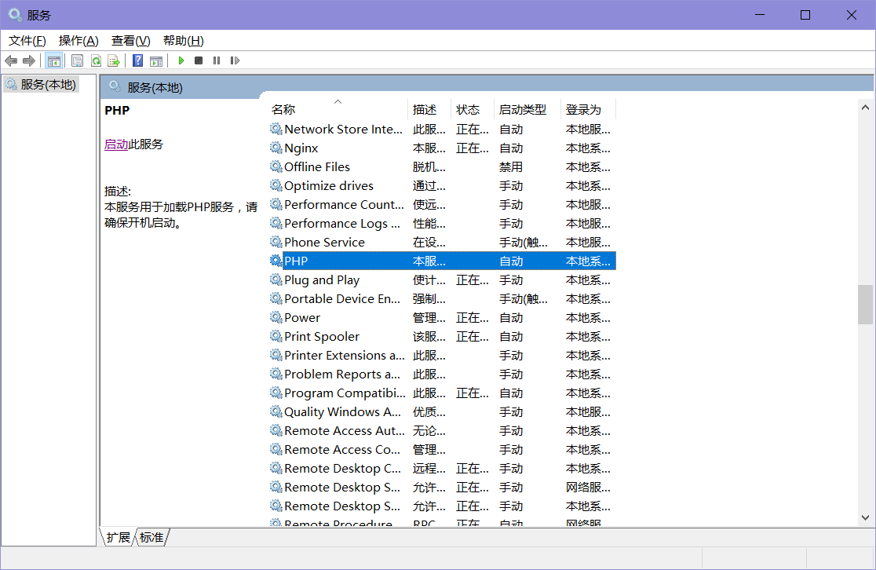Click the vertical scrollbar thumb
The width and height of the screenshot is (876, 570).
pos(865,305)
